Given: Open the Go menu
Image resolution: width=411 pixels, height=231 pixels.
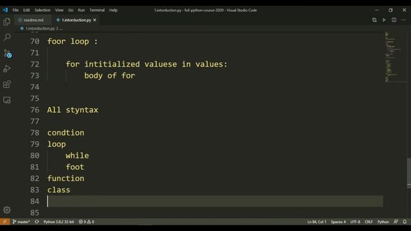Looking at the screenshot, I should click(71, 10).
